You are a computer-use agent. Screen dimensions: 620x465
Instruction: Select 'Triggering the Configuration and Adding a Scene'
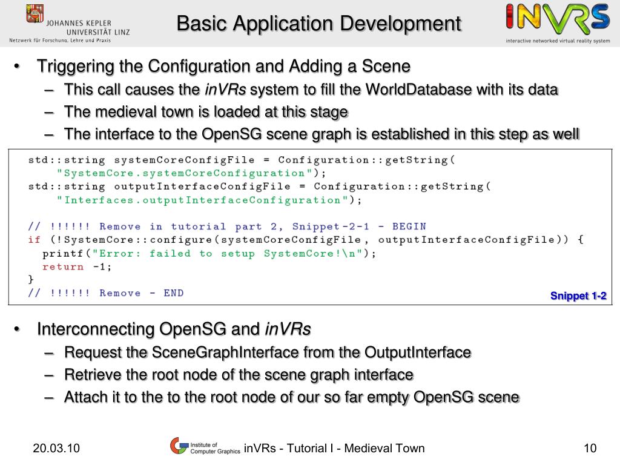[223, 66]
